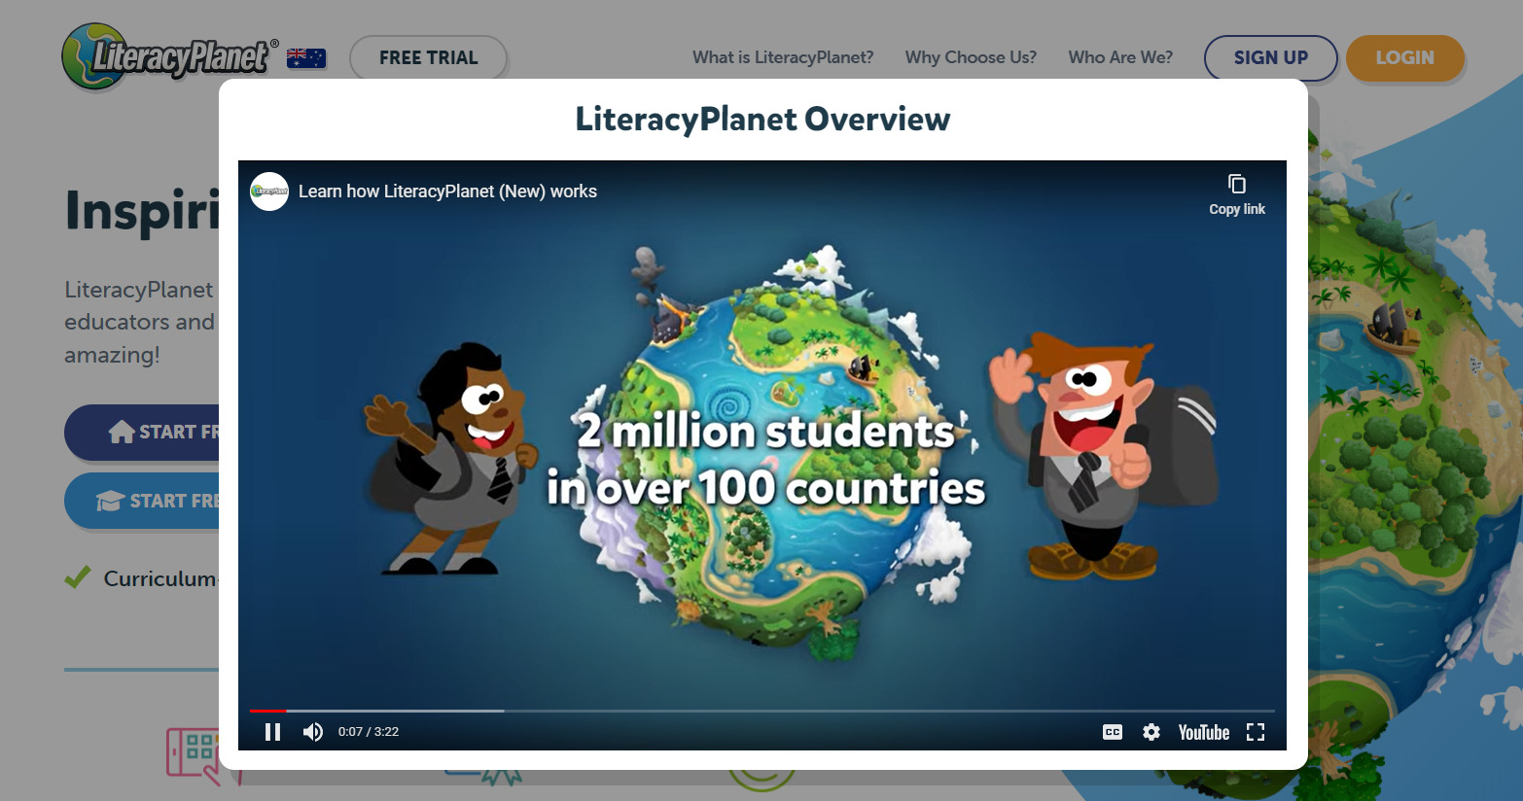Viewport: 1523px width, 801px height.
Task: Enter fullscreen mode for video
Action: click(1256, 732)
